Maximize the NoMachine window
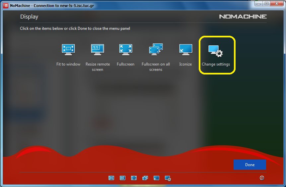 tap(266, 4)
